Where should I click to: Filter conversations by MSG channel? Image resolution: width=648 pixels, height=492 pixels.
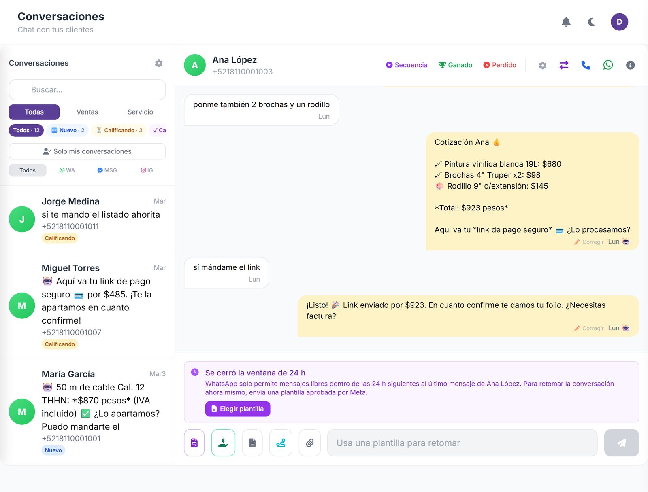pos(107,170)
